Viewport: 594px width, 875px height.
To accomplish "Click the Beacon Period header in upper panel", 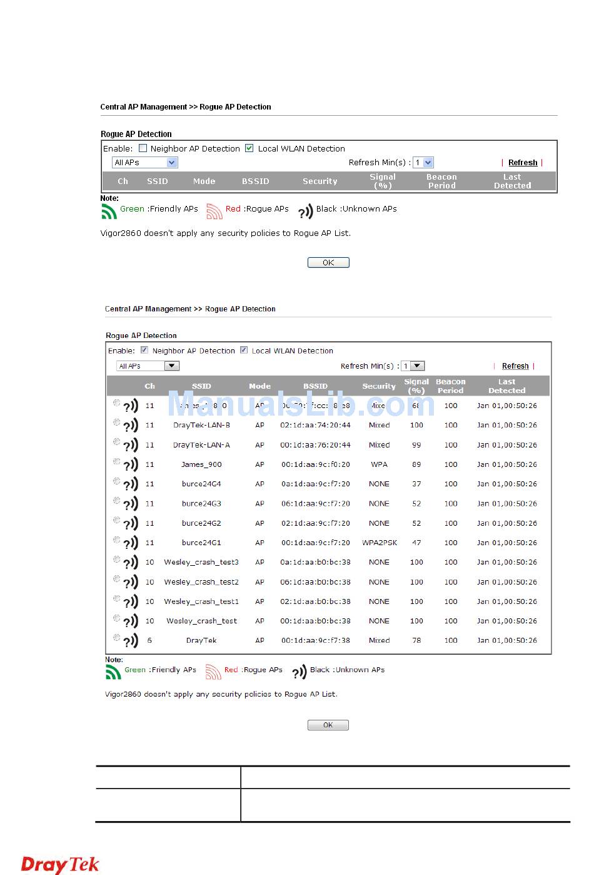I will click(x=441, y=182).
